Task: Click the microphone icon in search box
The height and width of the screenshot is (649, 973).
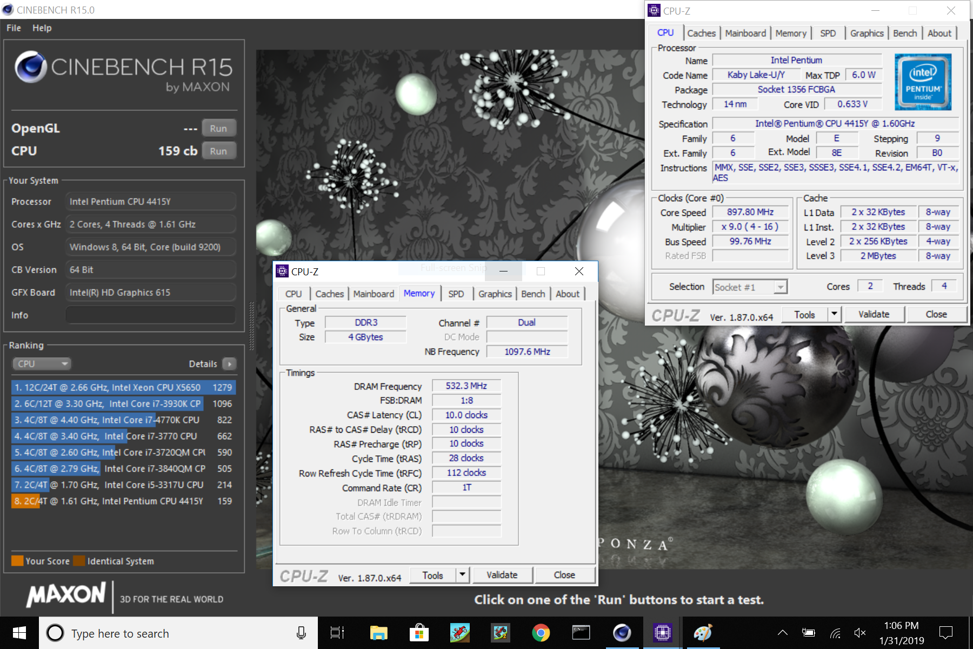Action: 301,633
